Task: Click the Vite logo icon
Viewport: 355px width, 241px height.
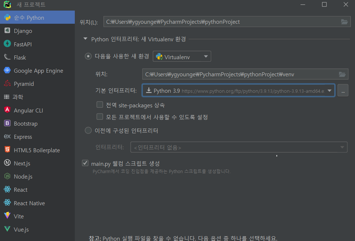Action: click(7, 215)
